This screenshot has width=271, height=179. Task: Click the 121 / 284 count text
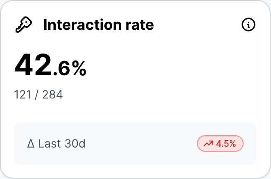[x=38, y=95]
